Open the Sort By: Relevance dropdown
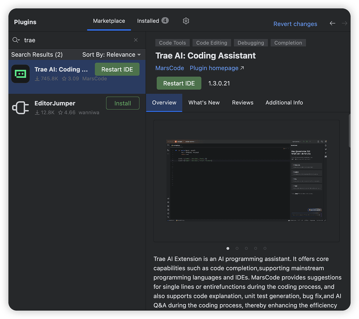The height and width of the screenshot is (319, 359). pos(111,55)
